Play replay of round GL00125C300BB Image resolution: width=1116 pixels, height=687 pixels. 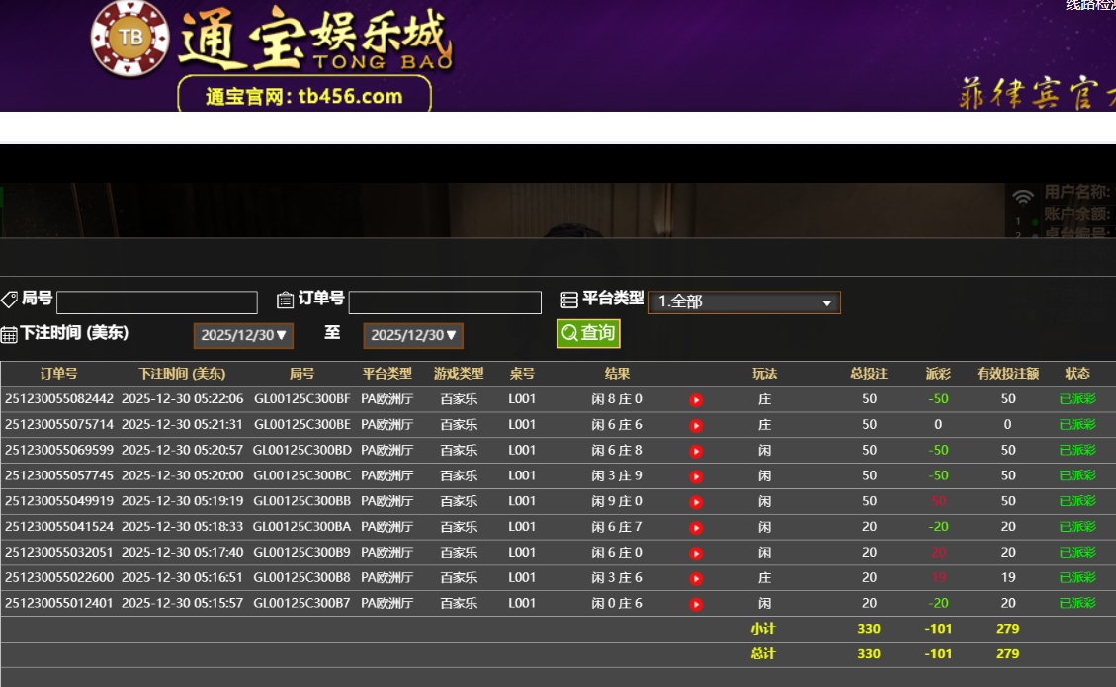(696, 502)
